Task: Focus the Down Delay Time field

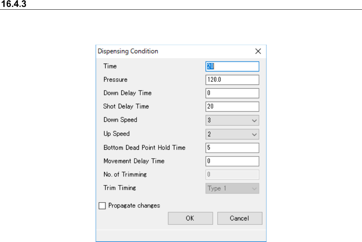Action: (232, 93)
